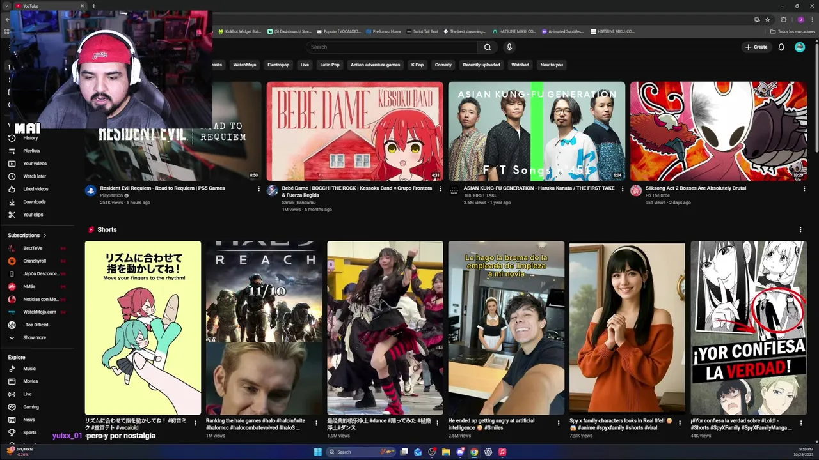Play the Silksong Act 2 Bosses thumbnail
This screenshot has width=819, height=460.
pyautogui.click(x=718, y=131)
